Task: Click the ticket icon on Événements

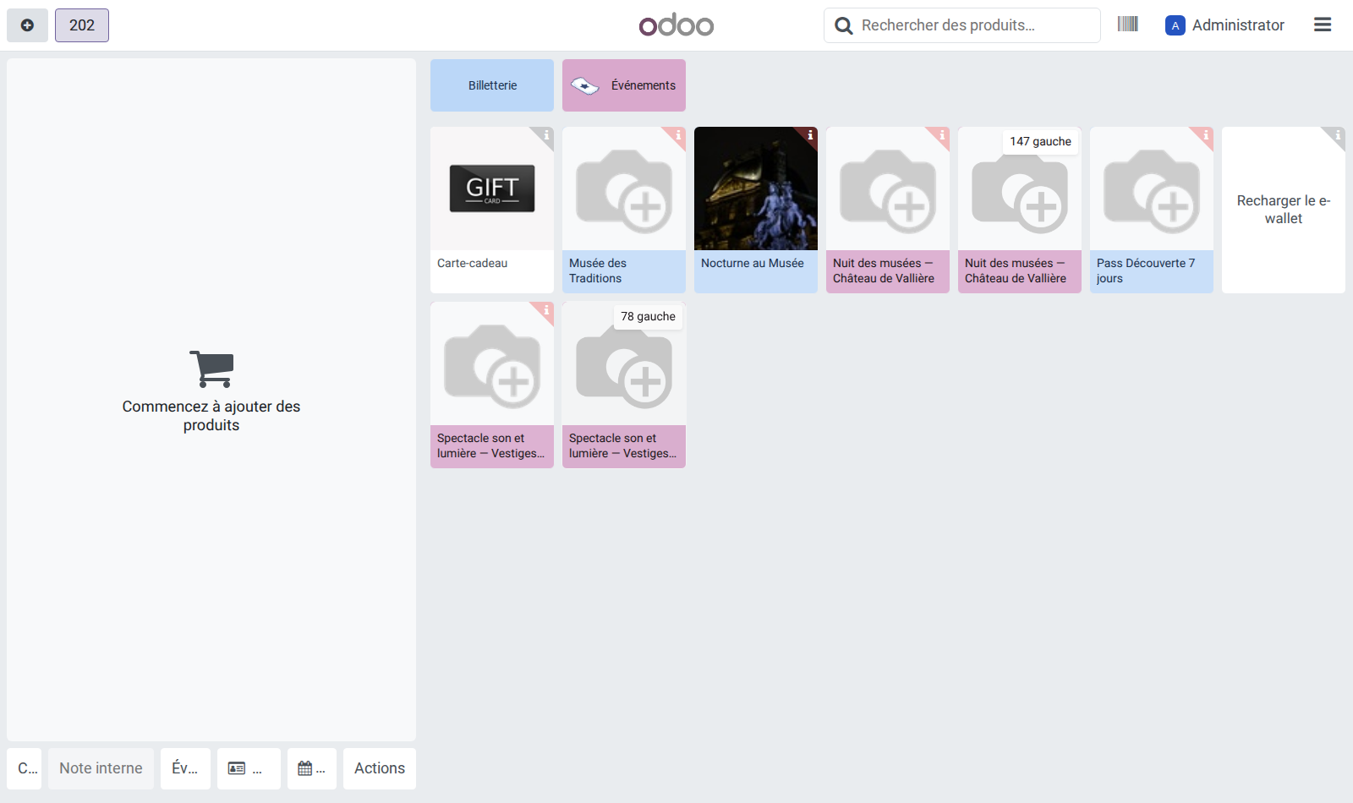Action: [x=585, y=85]
